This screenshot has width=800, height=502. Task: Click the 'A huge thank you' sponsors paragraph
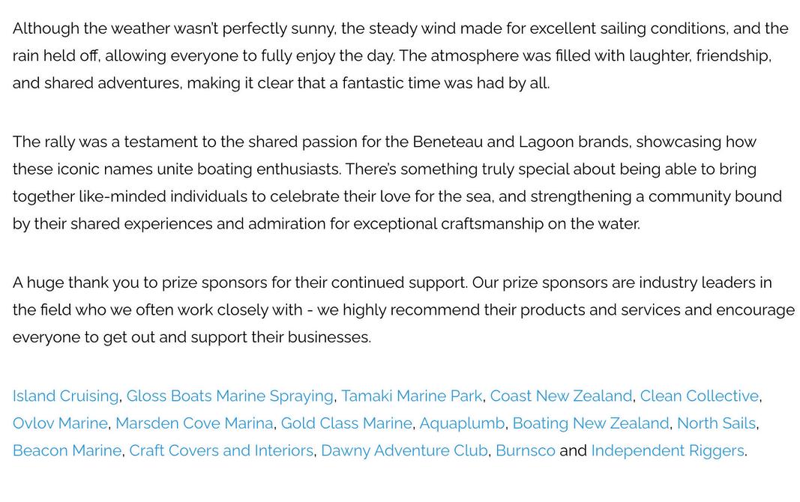pyautogui.click(x=403, y=310)
